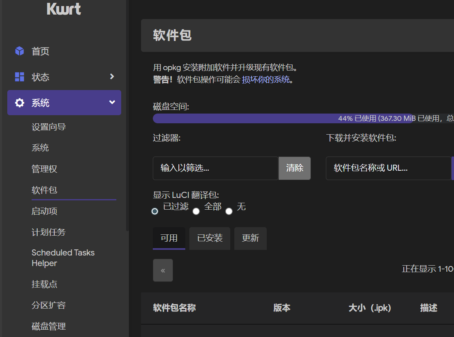Switch to the 可用 tab
The height and width of the screenshot is (337, 454).
169,238
